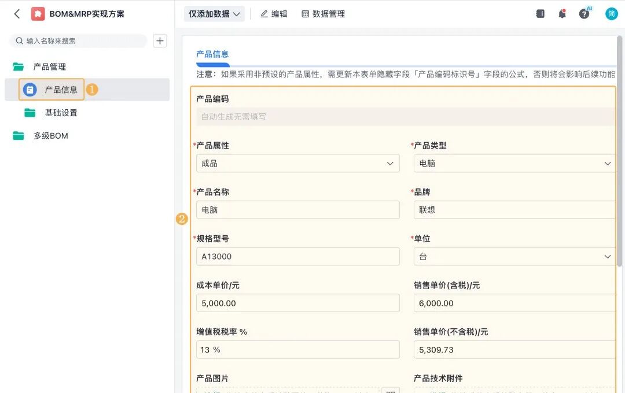The image size is (625, 393).
Task: Open the dark notebook icon in header
Action: click(540, 13)
